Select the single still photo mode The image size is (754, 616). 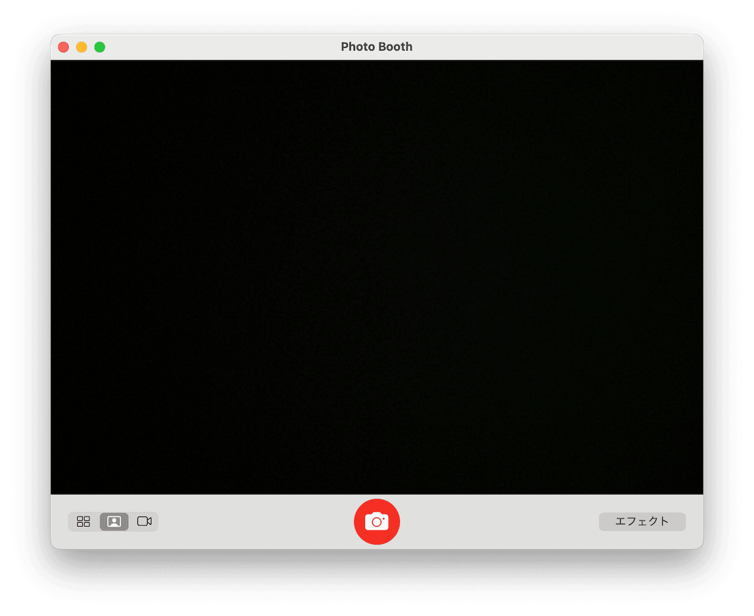coord(114,521)
